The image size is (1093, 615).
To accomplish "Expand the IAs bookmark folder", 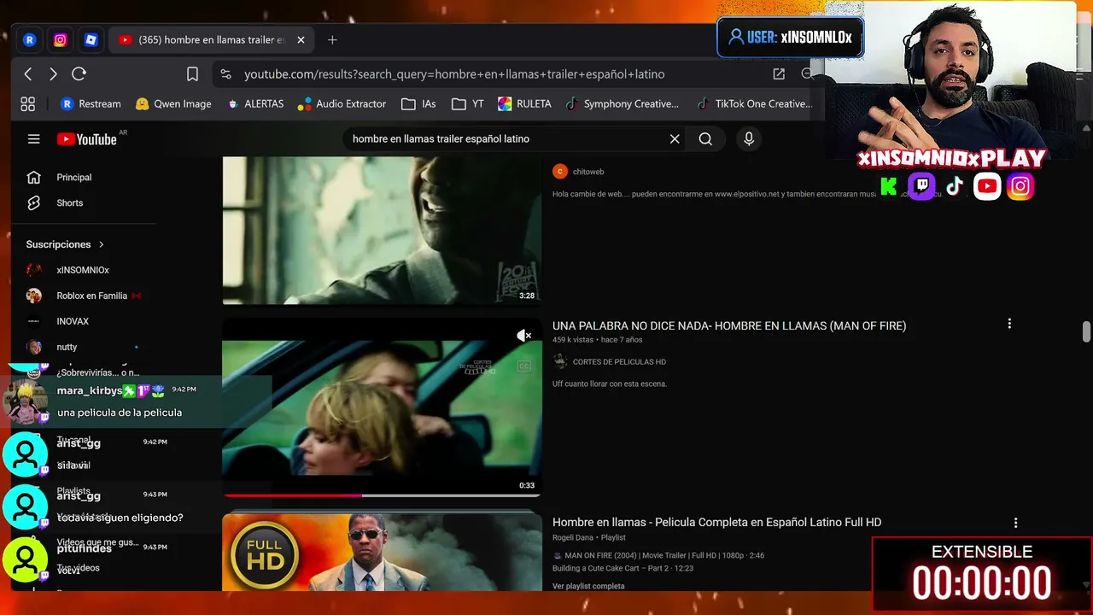I will [x=418, y=104].
